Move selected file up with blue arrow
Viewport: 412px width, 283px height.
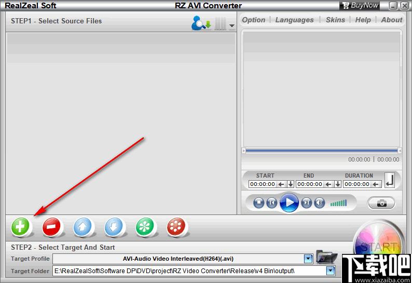point(83,226)
